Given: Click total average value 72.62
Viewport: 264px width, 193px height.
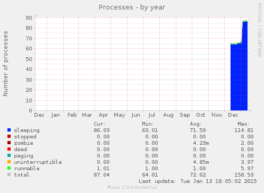Looking at the screenshot, I should (x=198, y=175).
